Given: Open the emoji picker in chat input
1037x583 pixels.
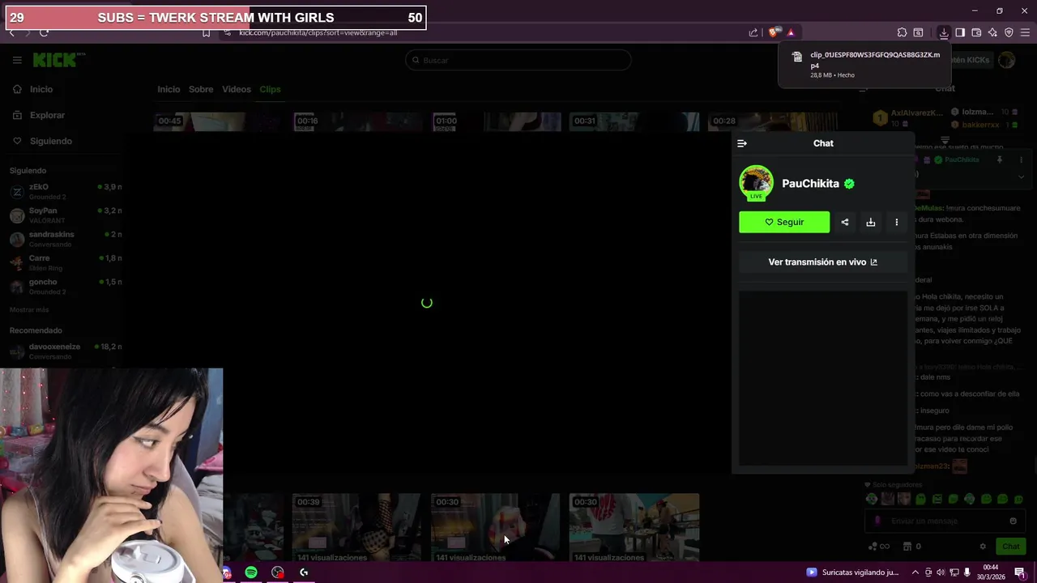Looking at the screenshot, I should click(x=1013, y=521).
